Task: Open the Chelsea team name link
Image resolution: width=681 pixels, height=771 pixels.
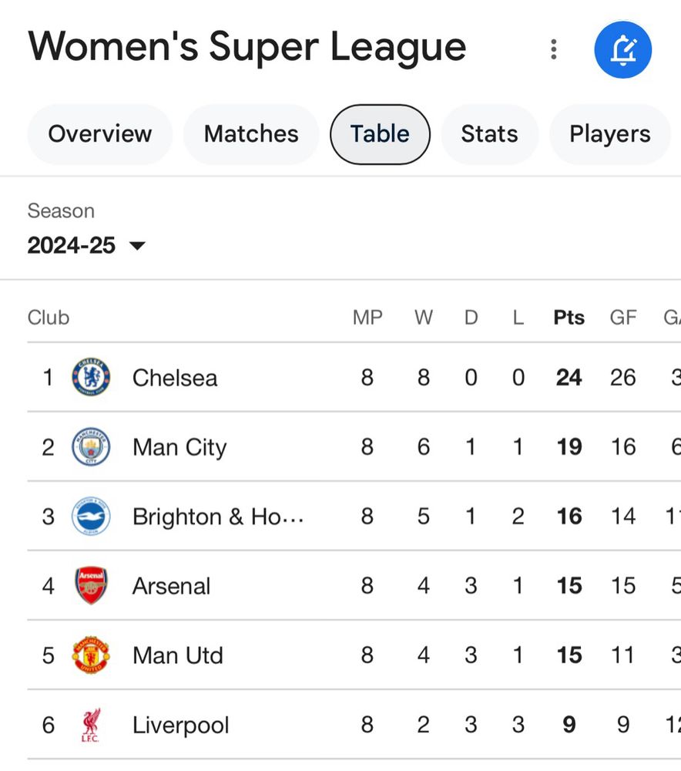Action: click(175, 378)
